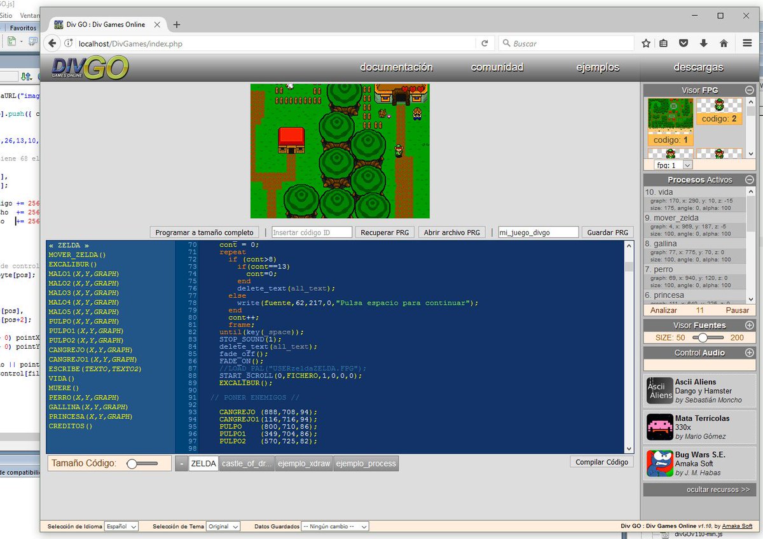Image resolution: width=763 pixels, height=539 pixels.
Task: Click the Abrir archivo PRG button
Action: tap(451, 232)
